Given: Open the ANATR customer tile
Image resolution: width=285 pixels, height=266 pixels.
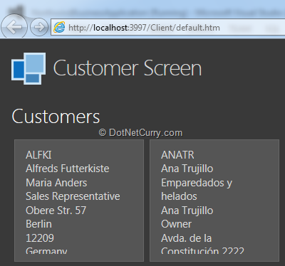Looking at the screenshot, I should [x=214, y=201].
